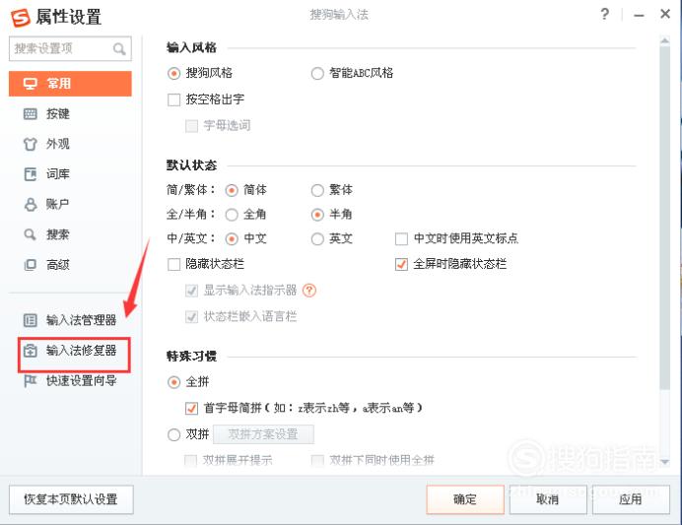Image resolution: width=682 pixels, height=525 pixels.
Task: Toggle 双拼展开提示 checkbox
Action: 190,460
